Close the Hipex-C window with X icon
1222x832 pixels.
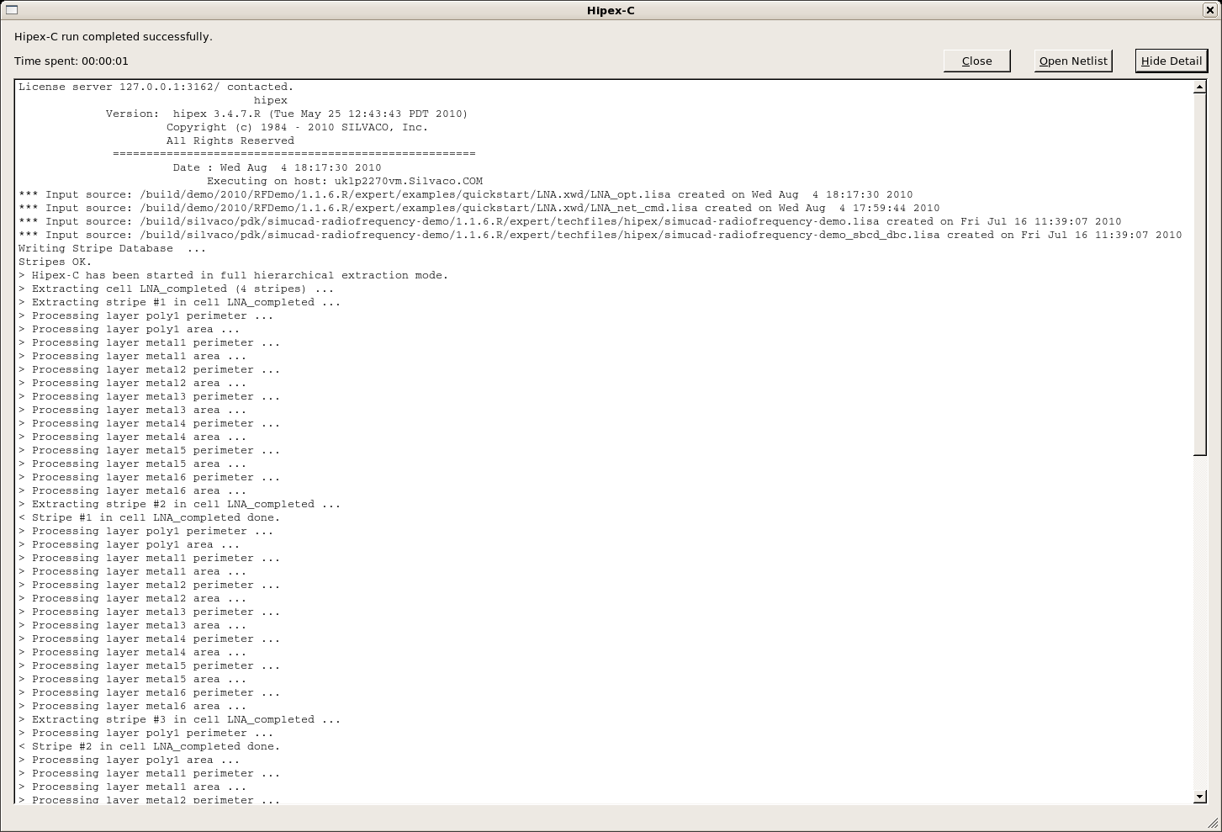[x=1210, y=10]
